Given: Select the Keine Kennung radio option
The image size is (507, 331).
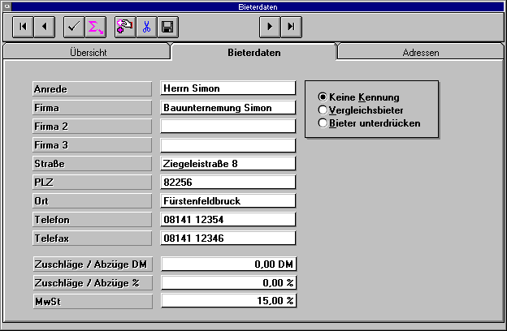Looking at the screenshot, I should 323,97.
